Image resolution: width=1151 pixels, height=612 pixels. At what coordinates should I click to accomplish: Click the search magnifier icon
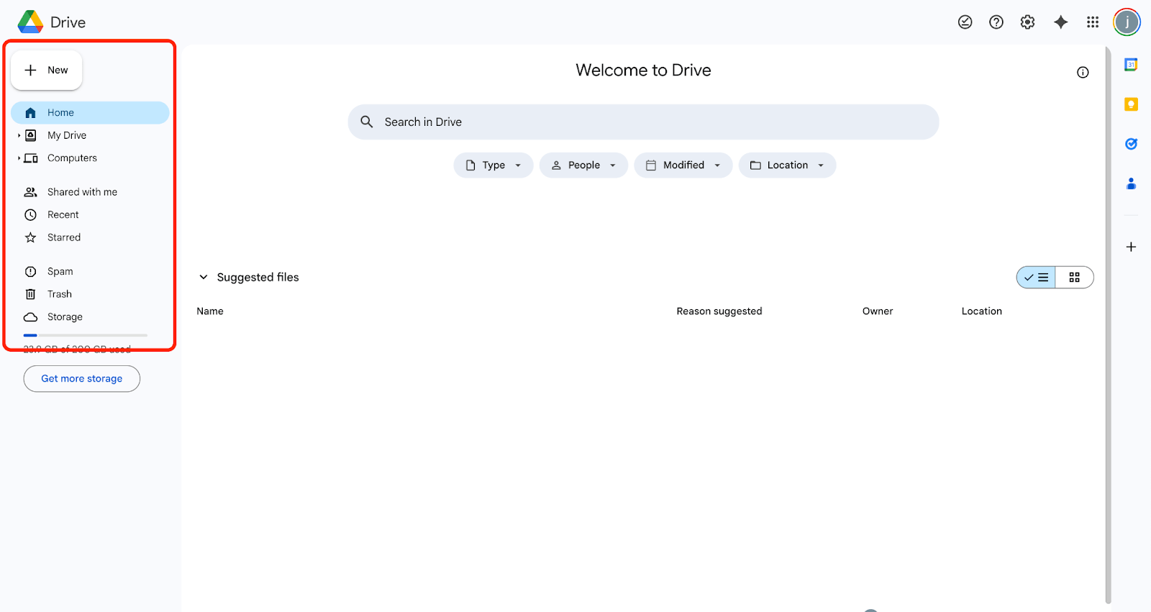click(x=367, y=122)
